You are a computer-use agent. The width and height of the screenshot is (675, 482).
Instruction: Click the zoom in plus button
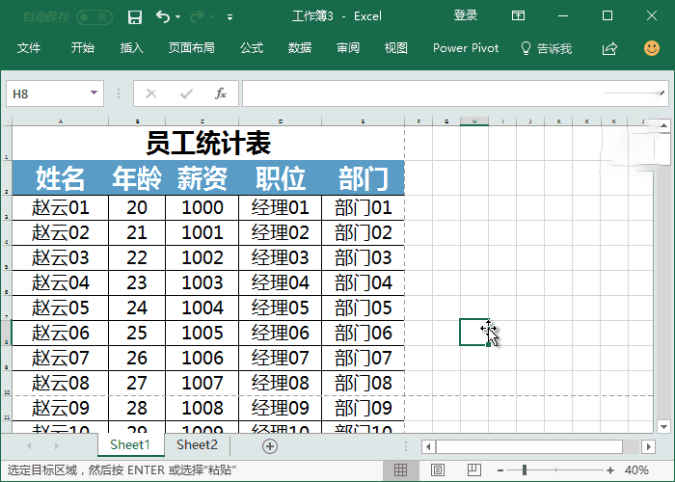[610, 470]
